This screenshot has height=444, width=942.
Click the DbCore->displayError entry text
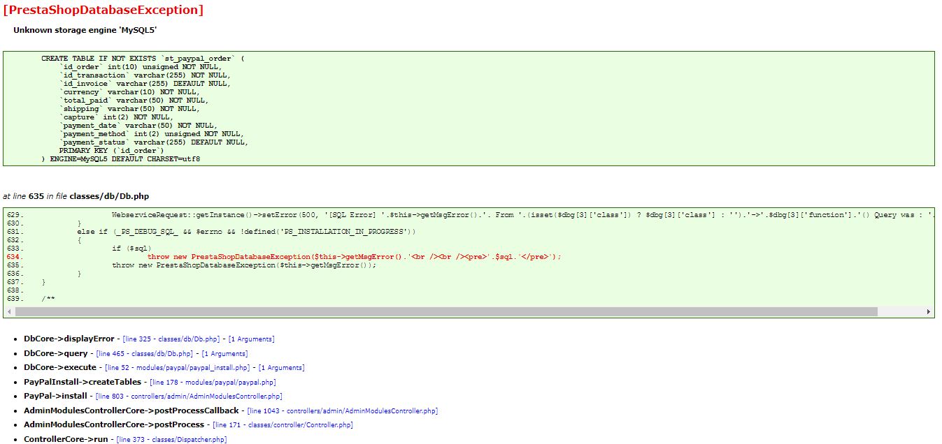(x=69, y=339)
